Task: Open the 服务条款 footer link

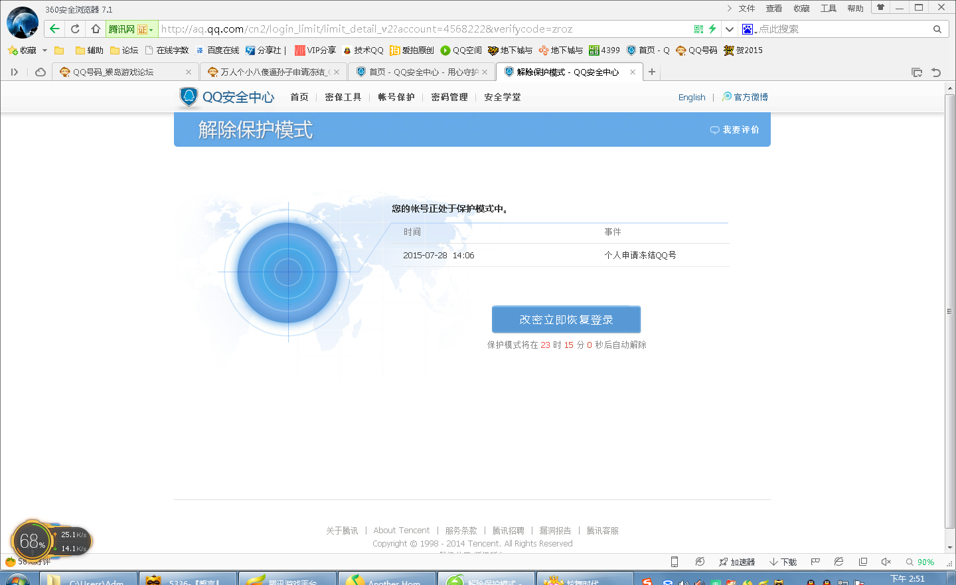Action: tap(461, 531)
